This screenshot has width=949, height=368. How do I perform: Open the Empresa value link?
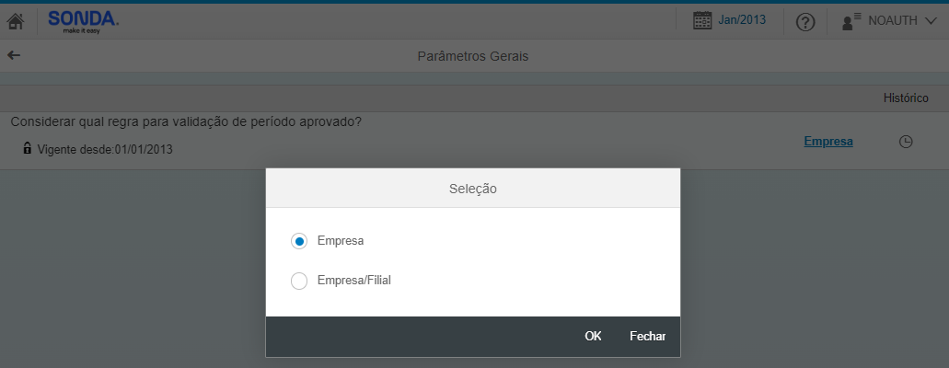pos(827,142)
